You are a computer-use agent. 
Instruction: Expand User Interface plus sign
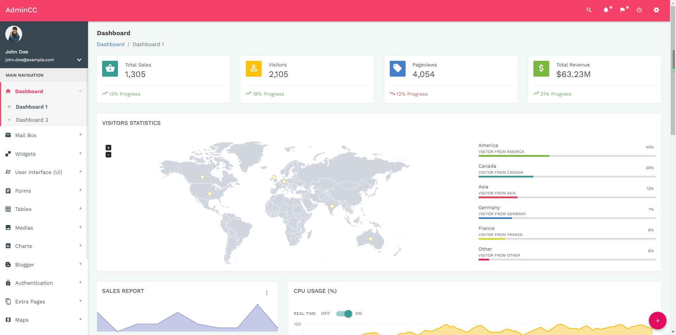pos(80,172)
